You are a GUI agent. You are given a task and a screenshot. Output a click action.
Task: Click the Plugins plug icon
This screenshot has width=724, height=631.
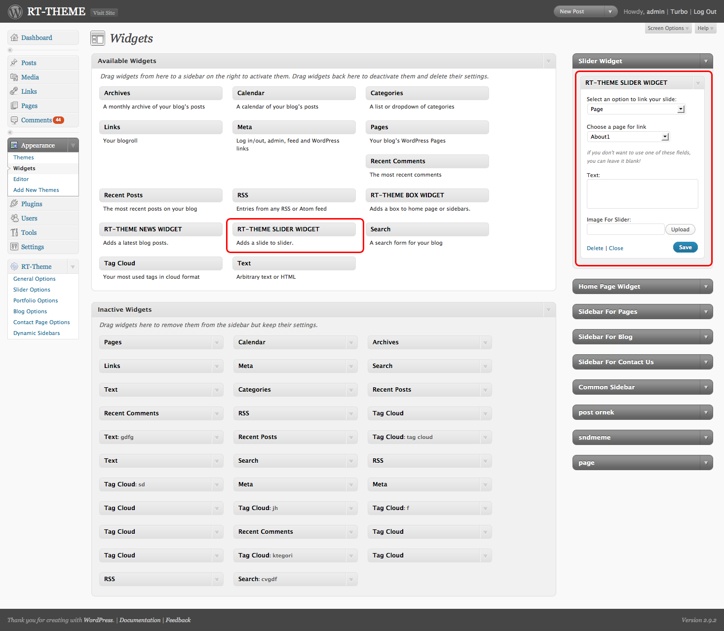point(14,204)
